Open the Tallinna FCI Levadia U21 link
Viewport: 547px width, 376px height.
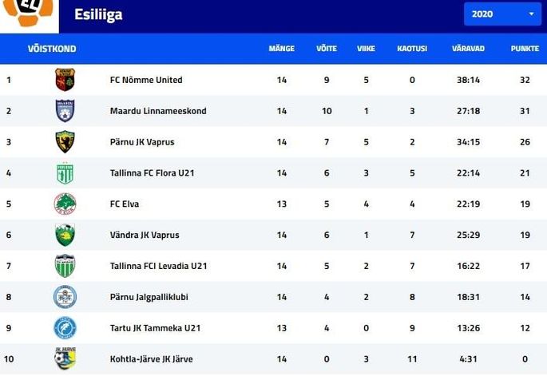[x=158, y=266]
